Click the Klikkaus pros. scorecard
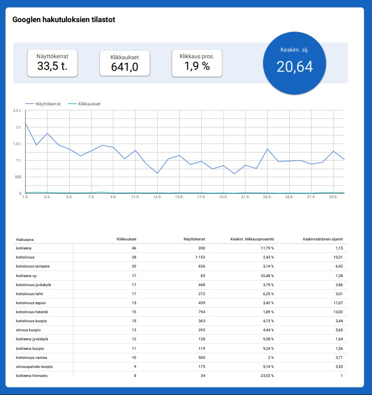 coord(197,63)
